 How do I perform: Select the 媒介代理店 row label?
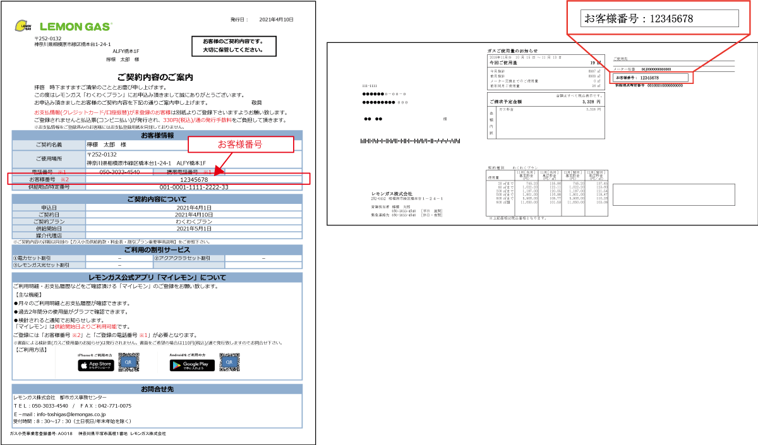[49, 235]
